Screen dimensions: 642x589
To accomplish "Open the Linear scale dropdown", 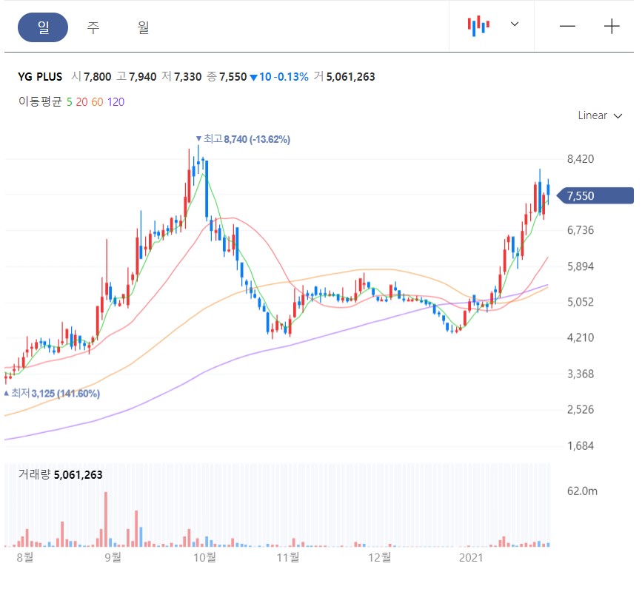I will coord(600,115).
